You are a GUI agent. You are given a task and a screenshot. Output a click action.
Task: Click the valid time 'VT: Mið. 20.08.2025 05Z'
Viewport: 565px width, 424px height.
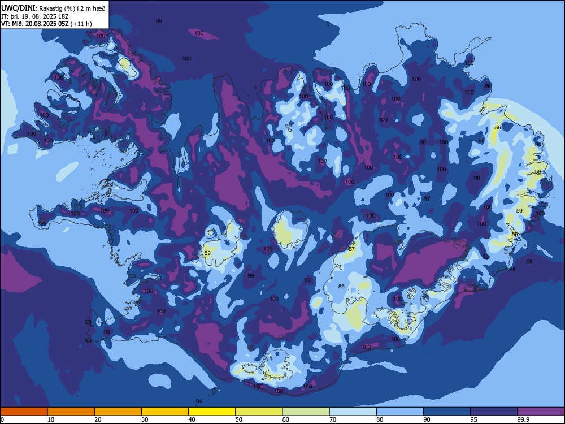click(x=34, y=24)
